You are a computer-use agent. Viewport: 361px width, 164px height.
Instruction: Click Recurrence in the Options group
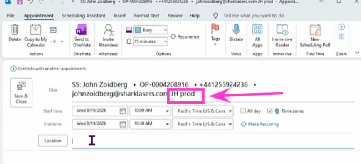185,37
